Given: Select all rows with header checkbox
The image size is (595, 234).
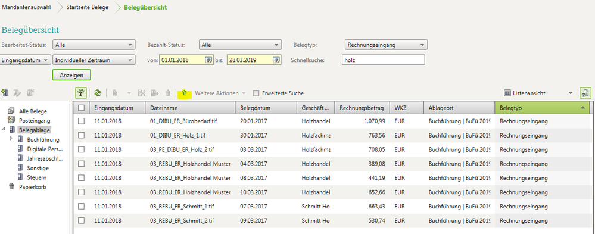Looking at the screenshot, I should tap(81, 108).
